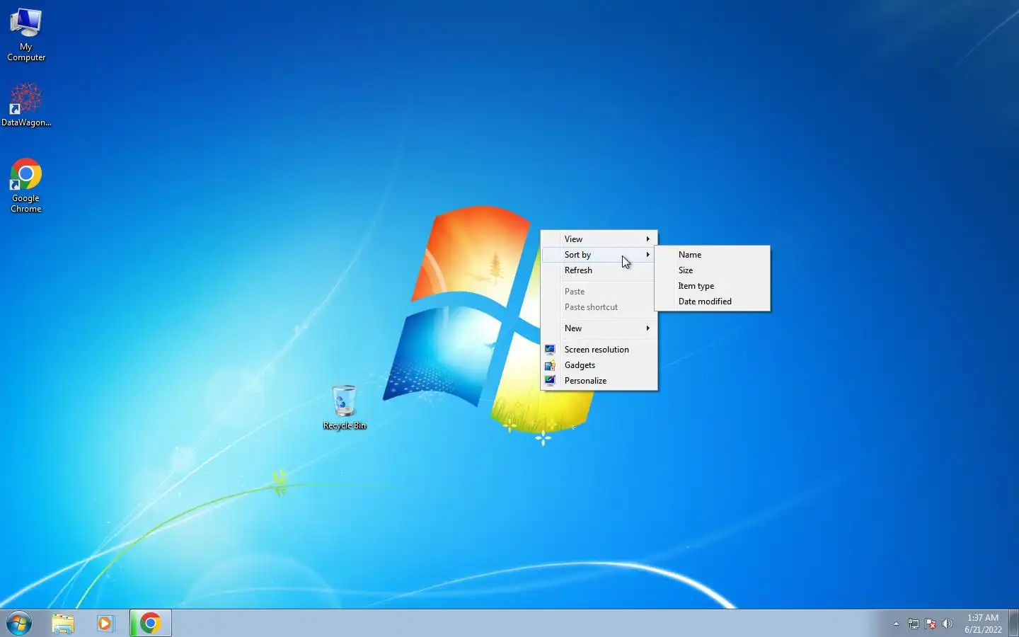Image resolution: width=1019 pixels, height=637 pixels.
Task: Select the Recycle Bin icon
Action: pyautogui.click(x=345, y=407)
